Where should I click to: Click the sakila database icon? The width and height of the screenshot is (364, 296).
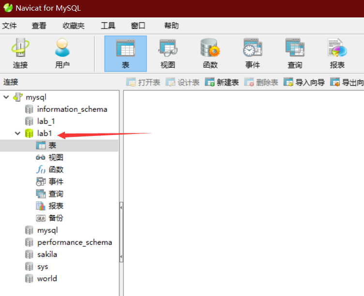(x=29, y=254)
